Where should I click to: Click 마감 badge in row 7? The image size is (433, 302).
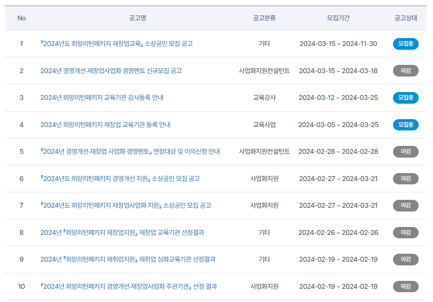[x=406, y=205]
